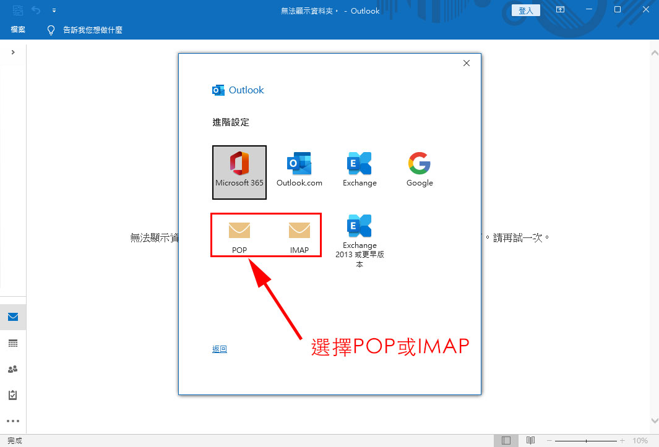Choose Outlook.com account type
Screen dimensions: 659x447
[299, 170]
